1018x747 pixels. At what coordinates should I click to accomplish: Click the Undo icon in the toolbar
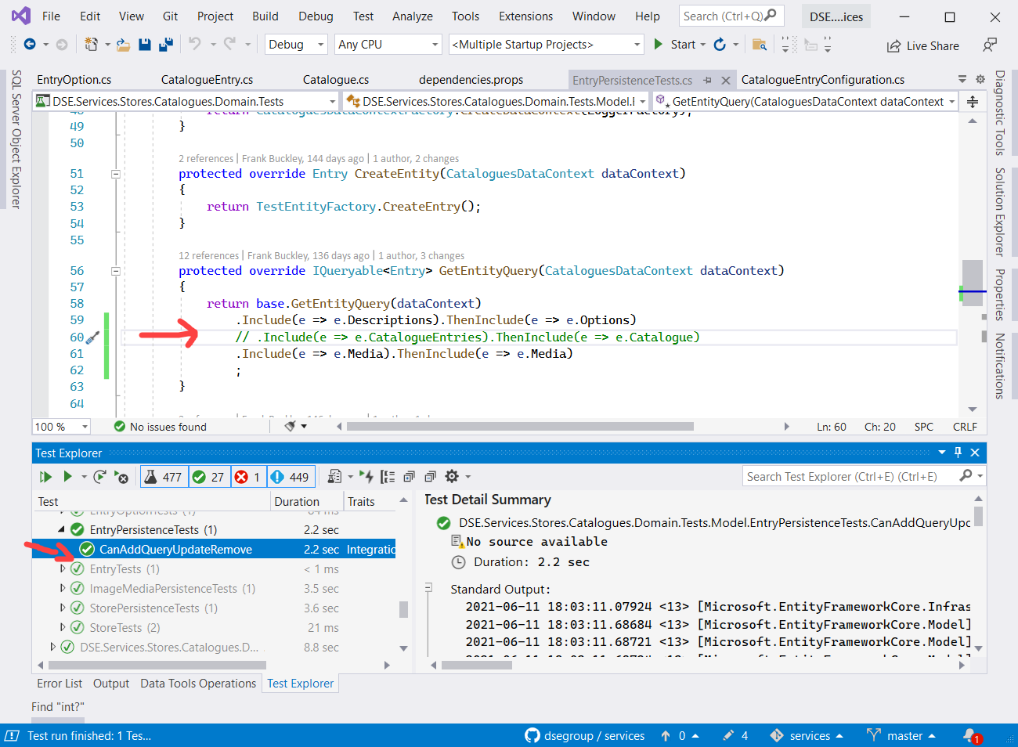pyautogui.click(x=197, y=45)
